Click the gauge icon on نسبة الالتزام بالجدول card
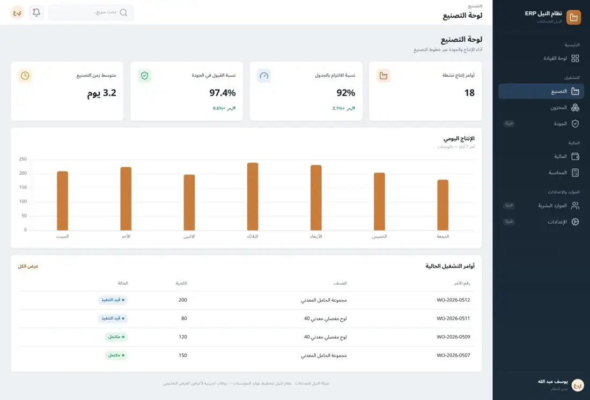Image resolution: width=590 pixels, height=400 pixels. coord(264,76)
